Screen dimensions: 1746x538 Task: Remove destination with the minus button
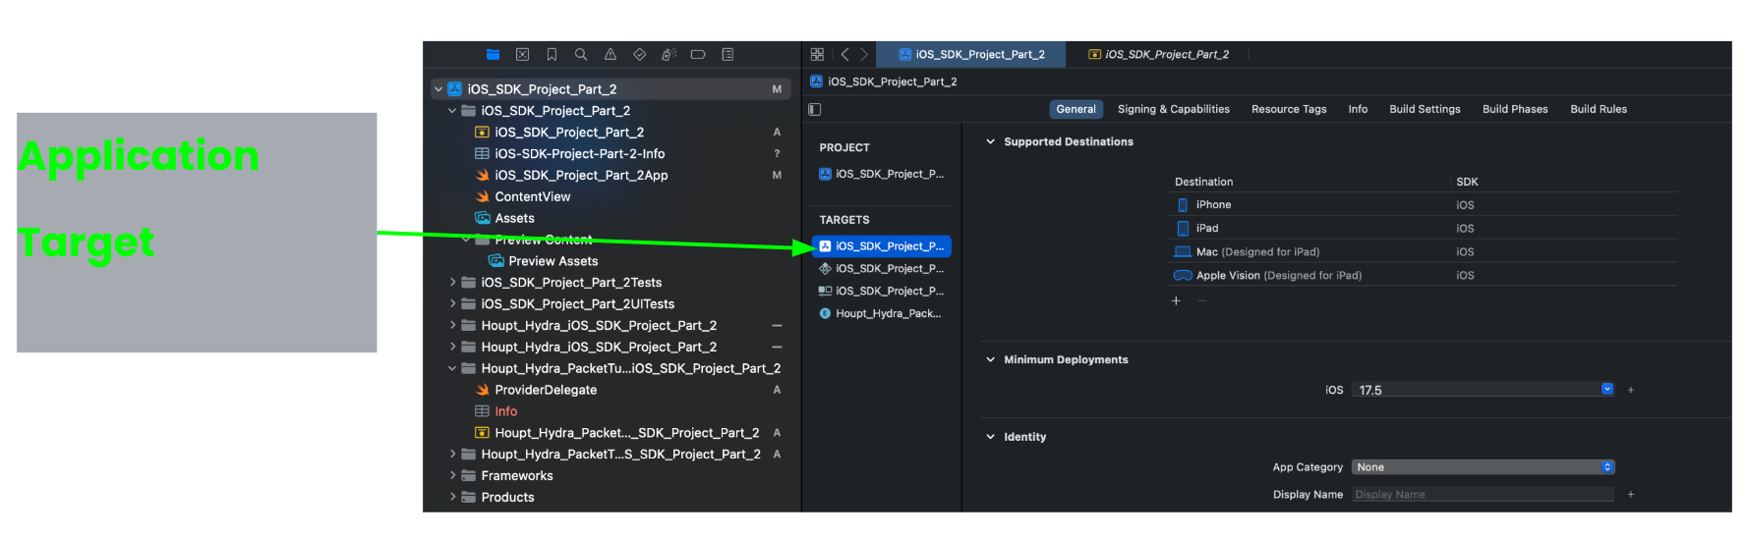(1201, 300)
